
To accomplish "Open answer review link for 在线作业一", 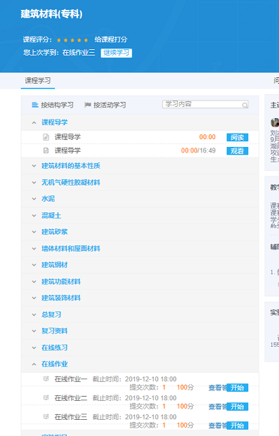I will click(x=218, y=387).
